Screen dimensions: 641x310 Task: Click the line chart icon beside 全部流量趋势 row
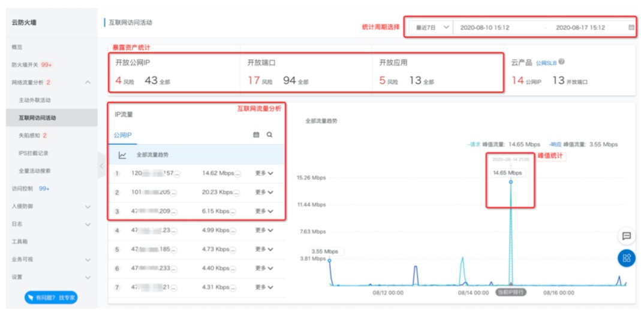tap(122, 155)
